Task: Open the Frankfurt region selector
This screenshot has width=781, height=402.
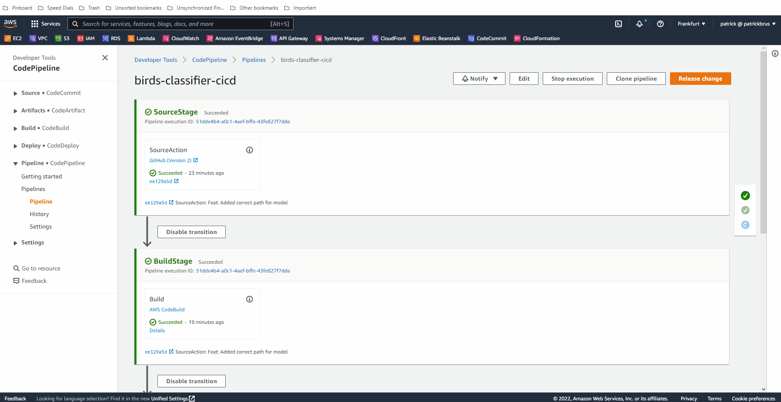Action: (x=691, y=24)
